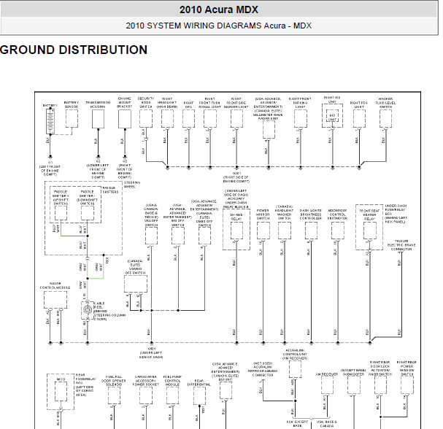Click the 'FRONT SEAT HEATER RELAY' label
Image resolution: width=443 pixels, height=429 pixels.
[x=369, y=215]
